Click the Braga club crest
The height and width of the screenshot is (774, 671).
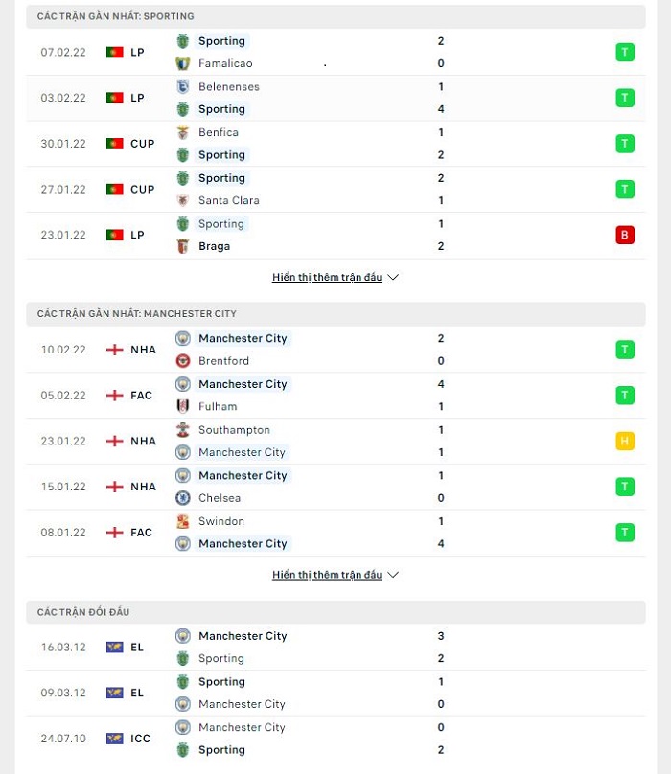pyautogui.click(x=183, y=246)
